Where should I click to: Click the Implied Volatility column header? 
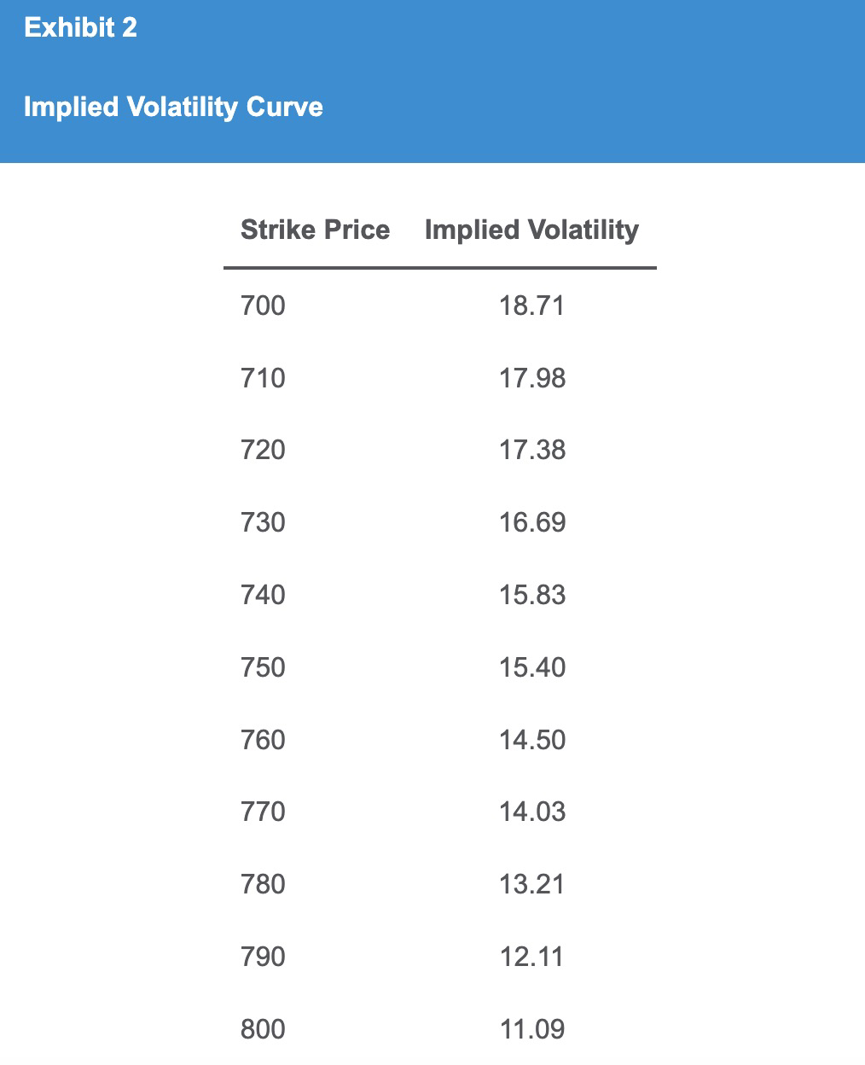(531, 230)
